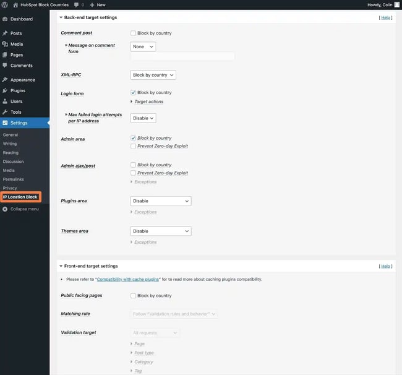The width and height of the screenshot is (402, 375).
Task: Open the Message on comment form dropdown
Action: tap(143, 46)
